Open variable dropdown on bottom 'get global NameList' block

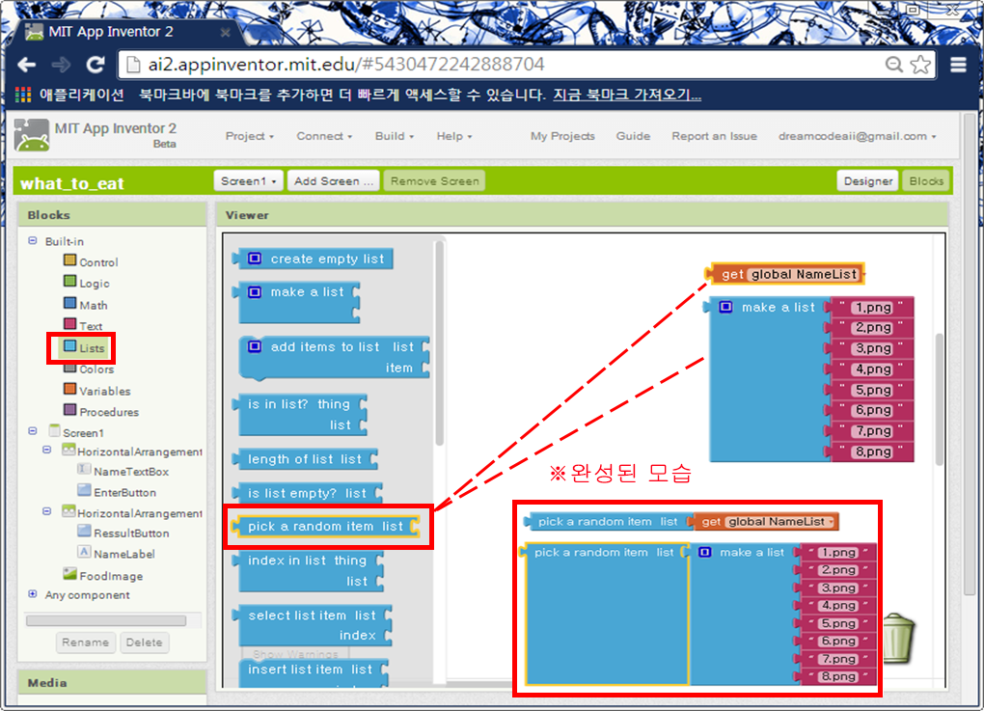(x=831, y=522)
